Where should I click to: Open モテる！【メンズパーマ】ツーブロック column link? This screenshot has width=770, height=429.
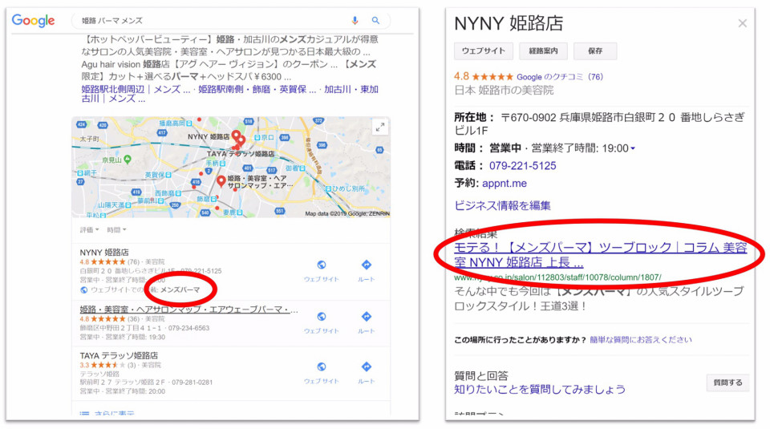pyautogui.click(x=601, y=255)
